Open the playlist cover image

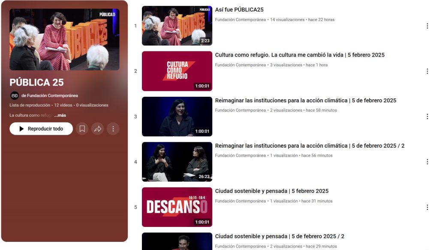pyautogui.click(x=64, y=38)
